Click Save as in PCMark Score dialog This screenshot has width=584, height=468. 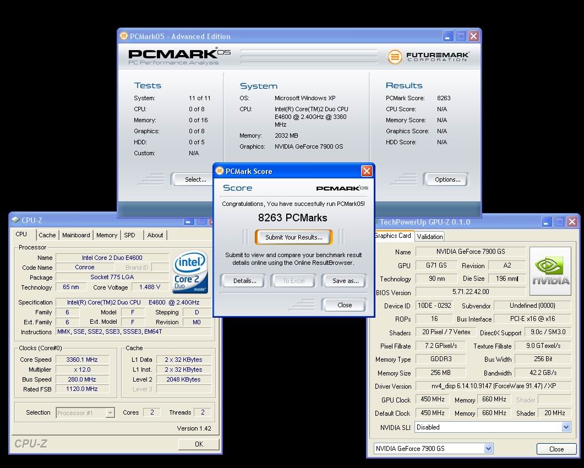click(345, 281)
